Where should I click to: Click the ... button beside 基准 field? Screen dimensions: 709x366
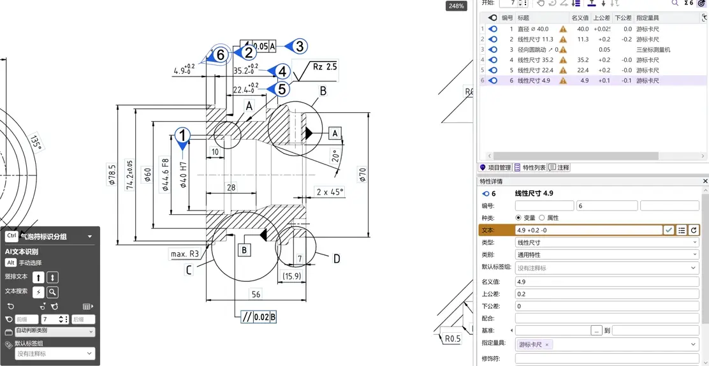597,331
